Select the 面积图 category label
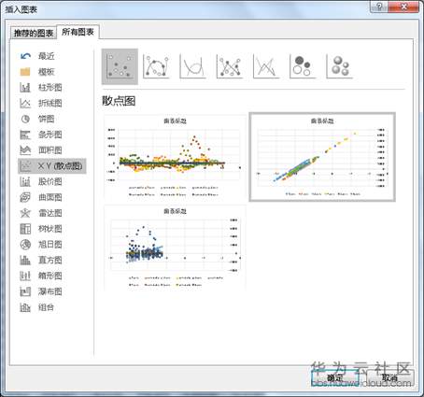 [x=50, y=150]
